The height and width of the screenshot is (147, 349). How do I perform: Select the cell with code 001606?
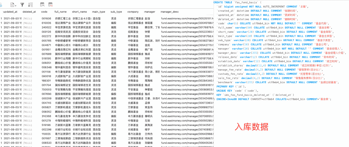pos(46,18)
